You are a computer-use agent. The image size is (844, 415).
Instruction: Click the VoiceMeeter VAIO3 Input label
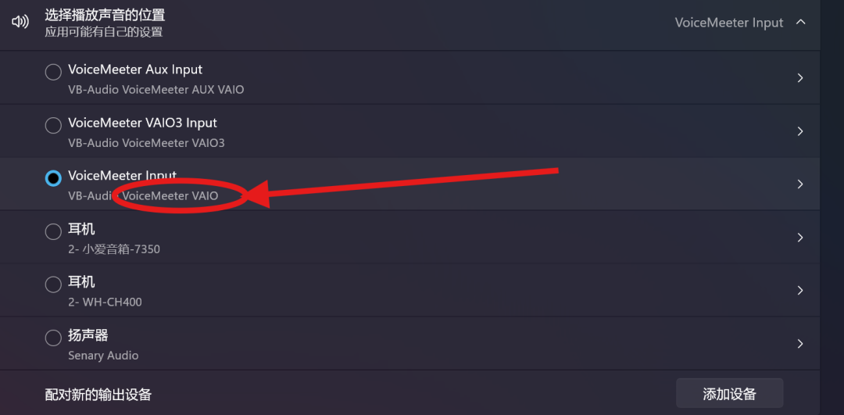(x=142, y=123)
